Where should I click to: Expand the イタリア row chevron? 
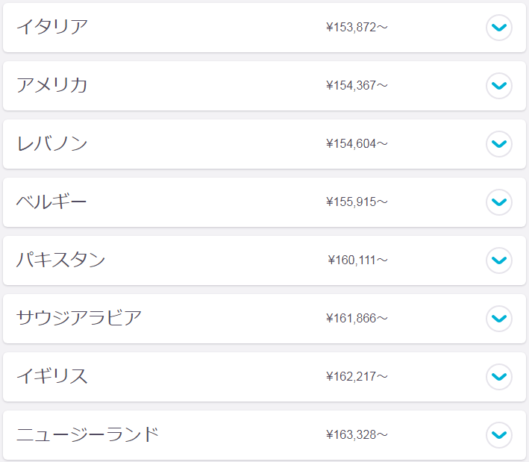[499, 28]
